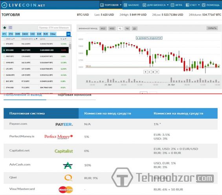Screen dimensions: 222x195
Task: Toggle favorite star for XMR/BTC
Action: coord(4,63)
